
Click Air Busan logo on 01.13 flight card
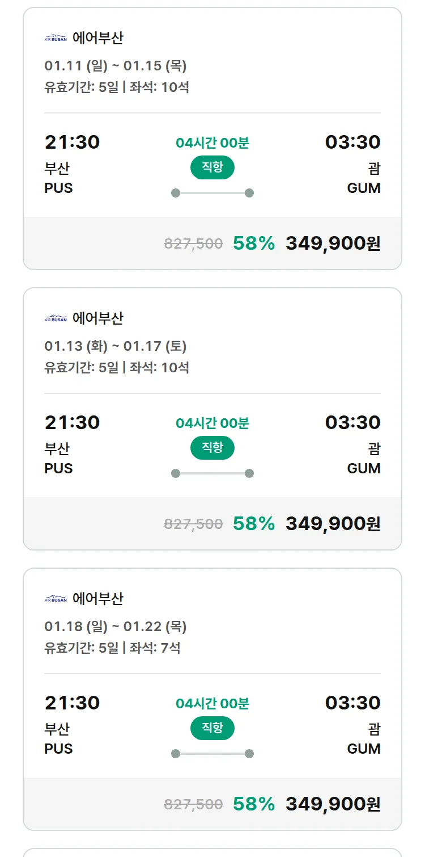click(56, 319)
